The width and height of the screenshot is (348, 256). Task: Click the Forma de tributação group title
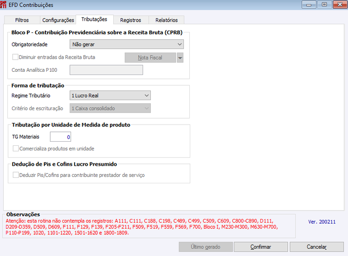point(38,86)
